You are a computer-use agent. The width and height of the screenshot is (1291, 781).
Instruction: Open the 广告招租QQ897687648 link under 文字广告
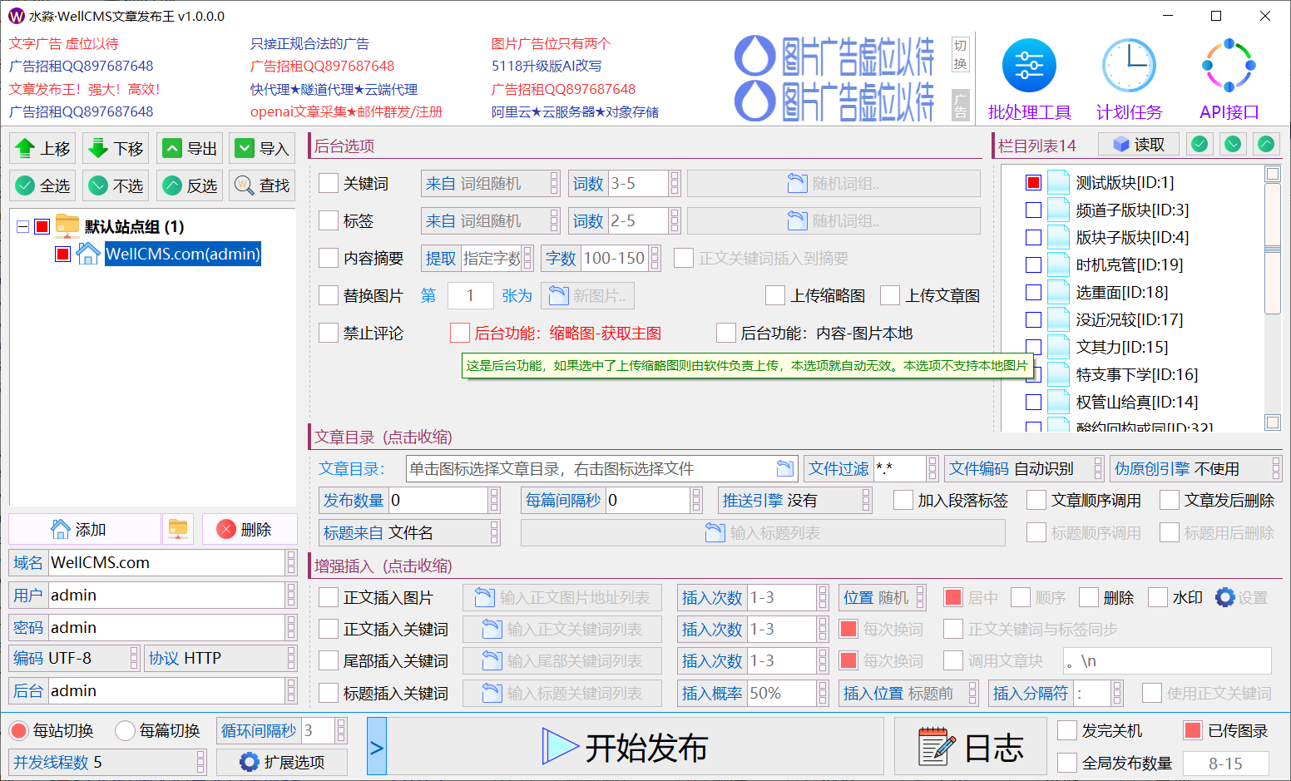pyautogui.click(x=82, y=66)
